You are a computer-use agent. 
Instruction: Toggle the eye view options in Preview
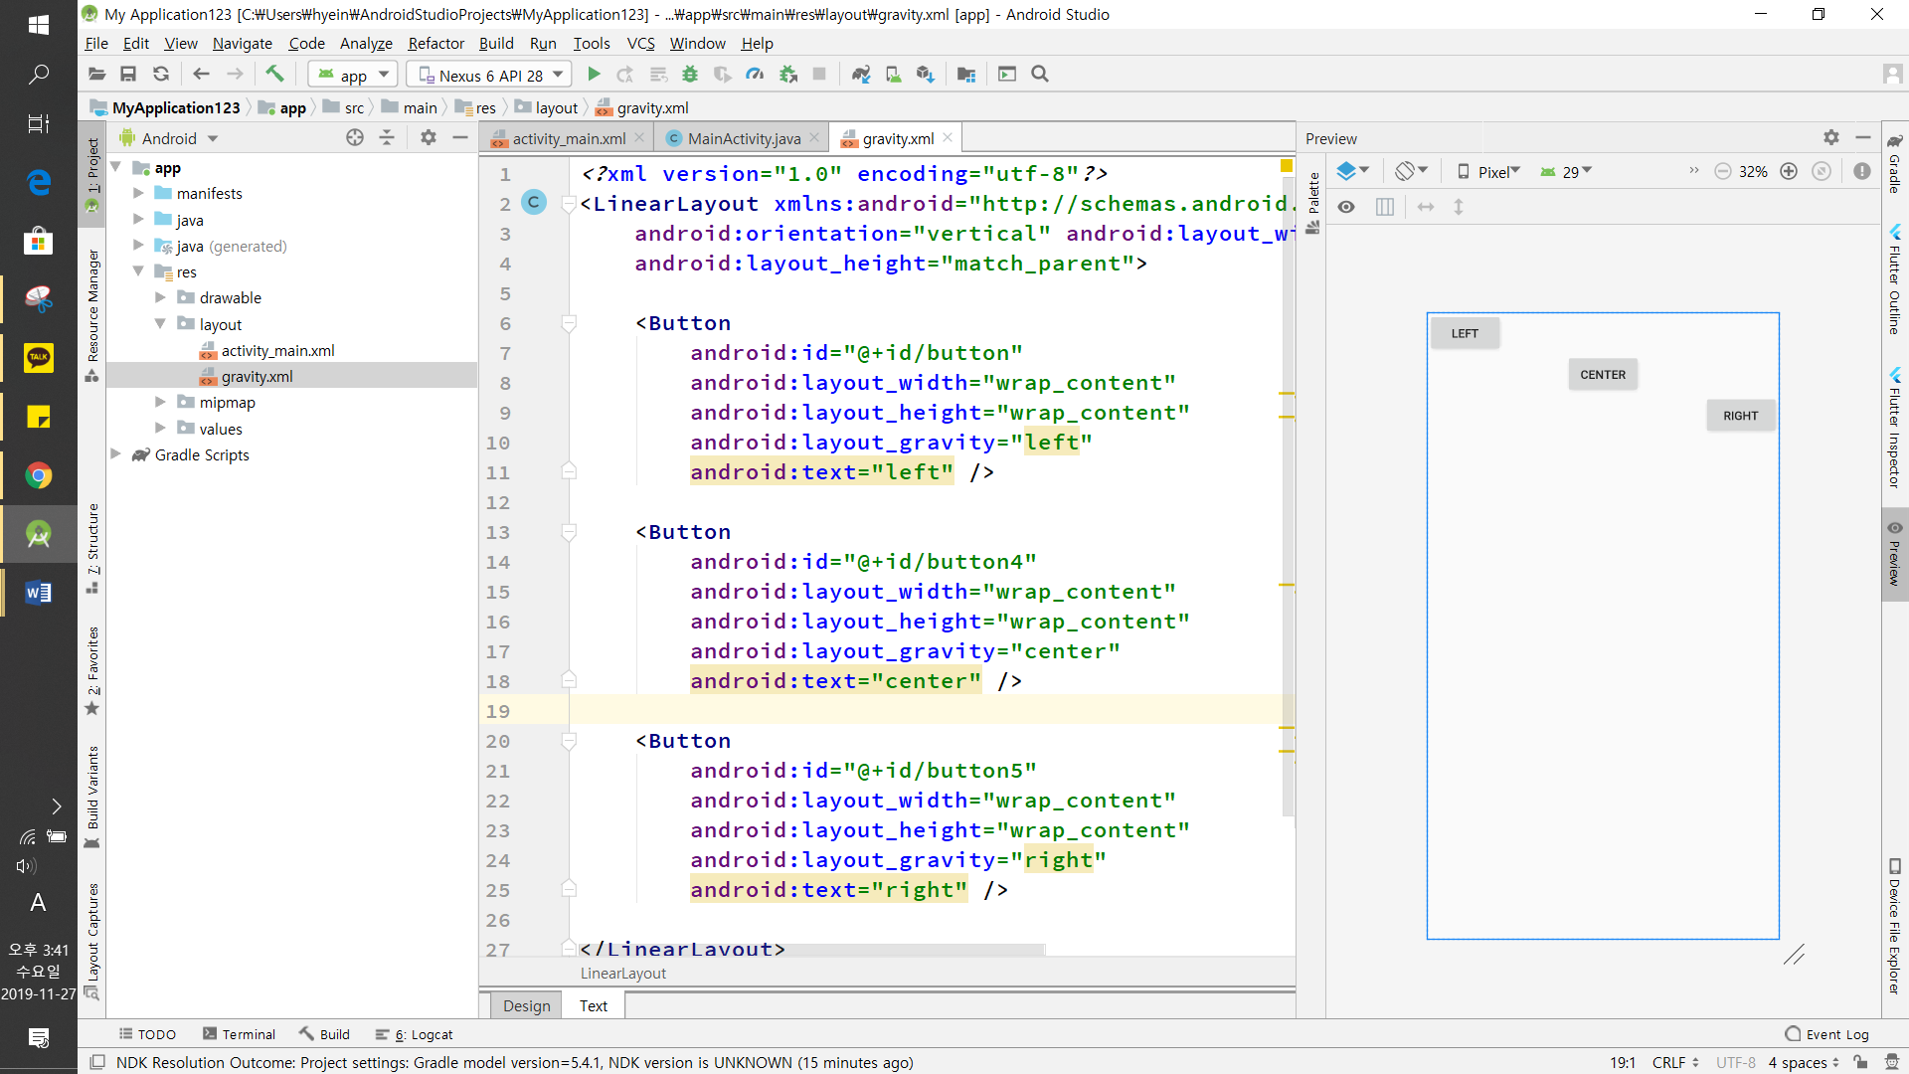point(1346,207)
